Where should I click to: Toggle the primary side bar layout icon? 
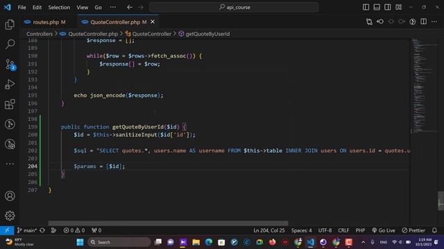point(366,7)
